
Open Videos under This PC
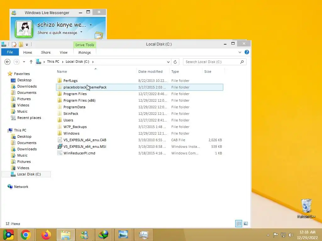[23, 168]
